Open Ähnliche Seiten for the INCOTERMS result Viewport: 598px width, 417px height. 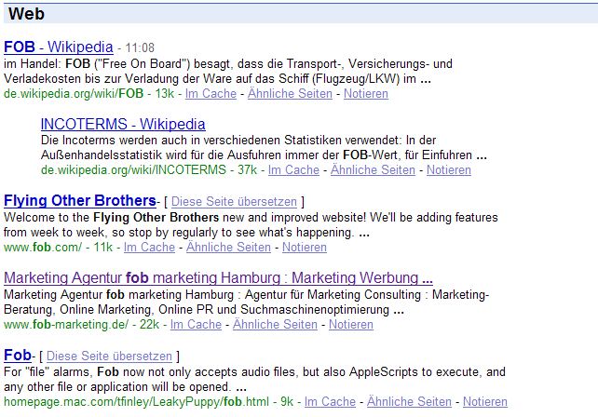pyautogui.click(x=373, y=169)
